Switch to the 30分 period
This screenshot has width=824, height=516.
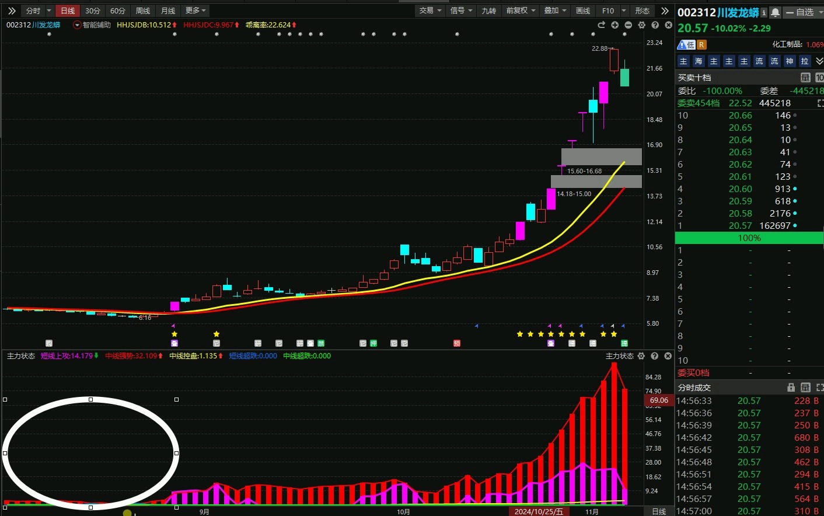(x=93, y=11)
